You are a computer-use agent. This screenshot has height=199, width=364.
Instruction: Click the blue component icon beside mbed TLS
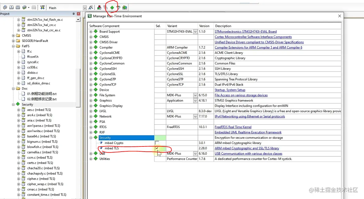click(101, 148)
